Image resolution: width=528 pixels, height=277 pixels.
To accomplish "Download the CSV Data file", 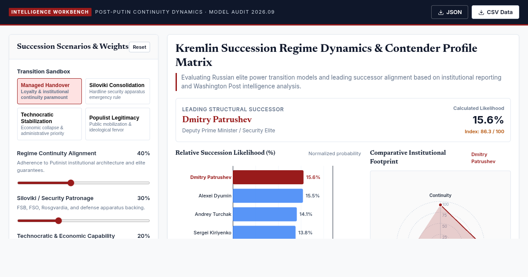I will coord(495,12).
